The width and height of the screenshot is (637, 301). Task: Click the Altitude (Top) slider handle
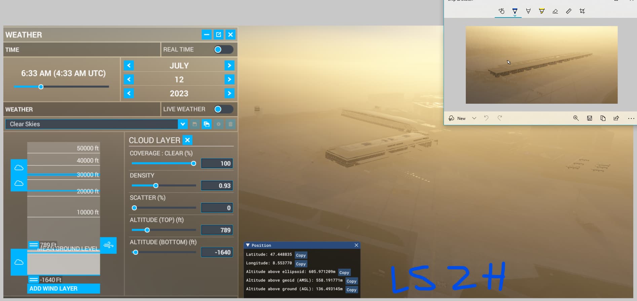pos(147,230)
